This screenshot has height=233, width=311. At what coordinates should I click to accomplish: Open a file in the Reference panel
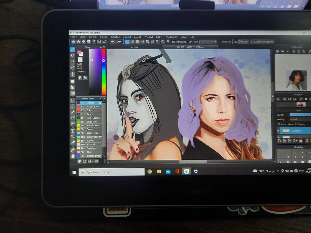283,51
